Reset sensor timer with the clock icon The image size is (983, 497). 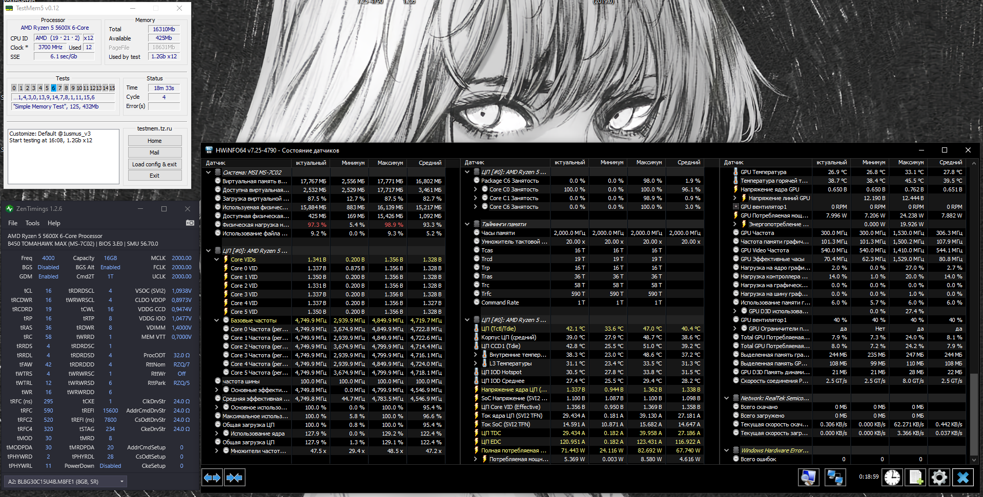click(892, 478)
